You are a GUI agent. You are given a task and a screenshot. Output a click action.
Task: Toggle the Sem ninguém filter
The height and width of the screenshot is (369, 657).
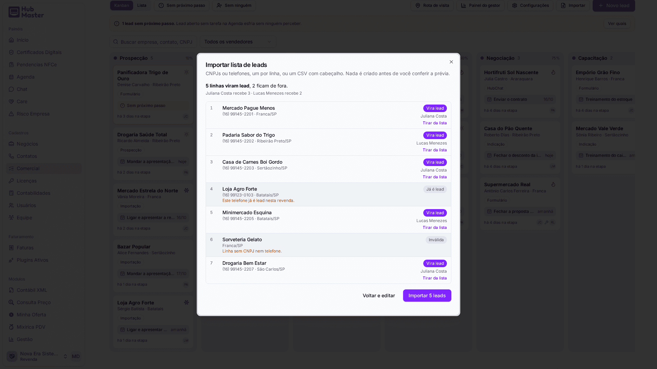[x=234, y=5]
